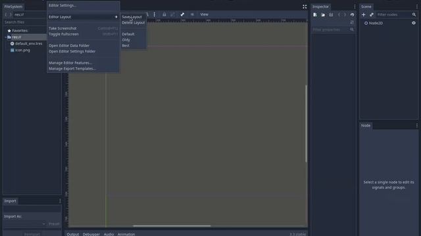Screen dimensions: 421x236
Task: Collapse the res:// folder tree
Action: pyautogui.click(x=6, y=37)
